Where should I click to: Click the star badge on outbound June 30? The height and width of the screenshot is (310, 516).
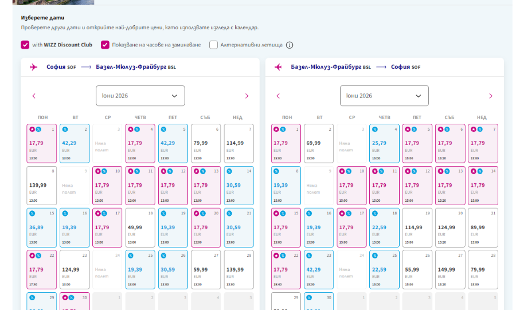click(x=65, y=297)
